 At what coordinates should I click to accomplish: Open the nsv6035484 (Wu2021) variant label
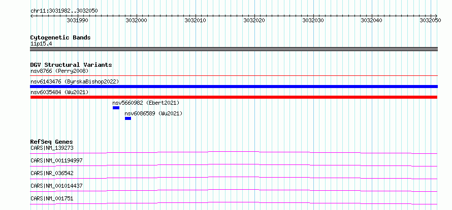(59, 92)
